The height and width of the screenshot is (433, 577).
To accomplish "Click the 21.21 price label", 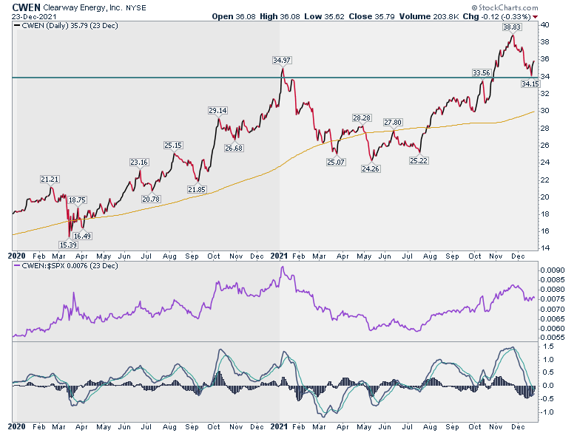I will click(x=50, y=179).
